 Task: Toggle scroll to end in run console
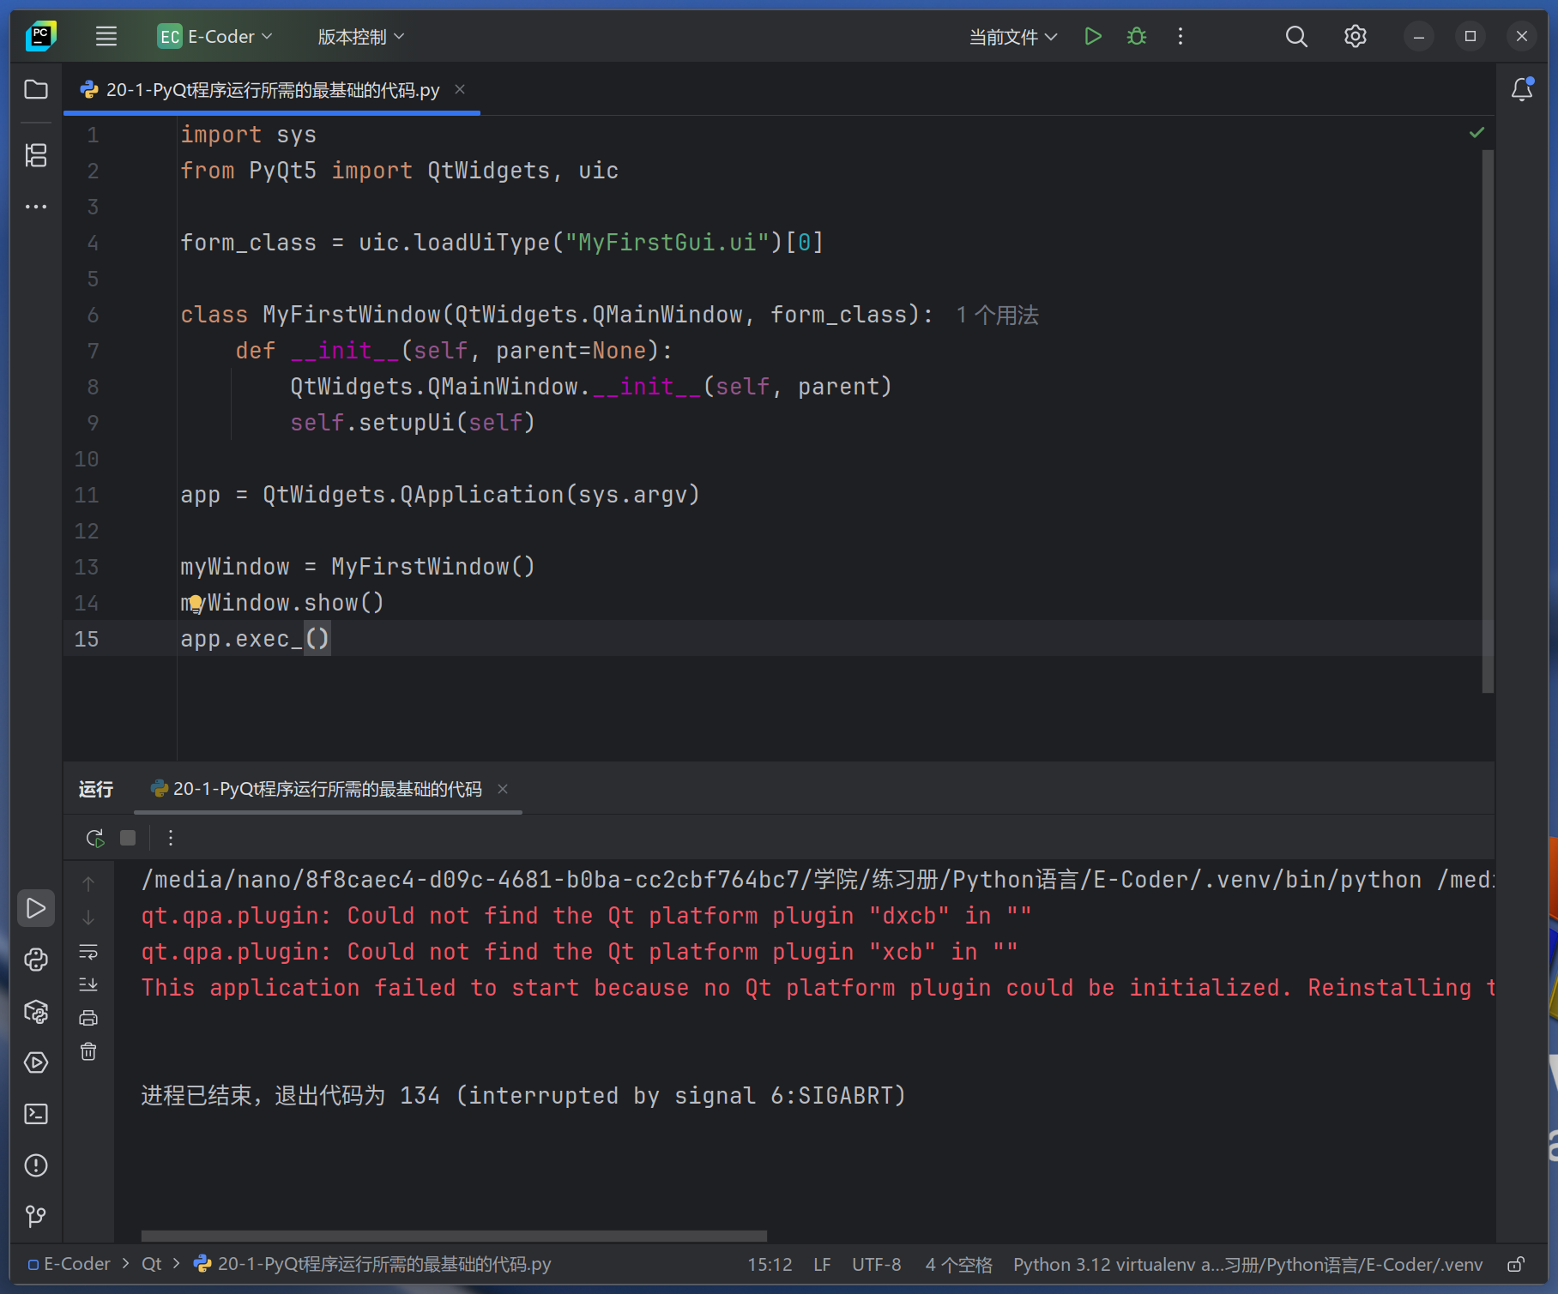pos(88,984)
